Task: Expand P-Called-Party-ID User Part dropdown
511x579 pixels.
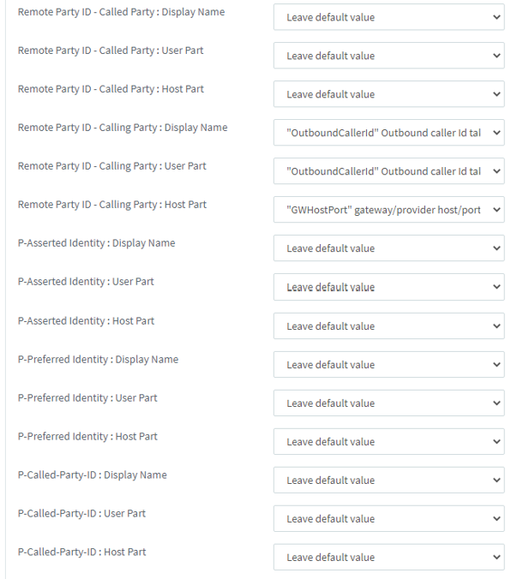Action: coord(388,518)
